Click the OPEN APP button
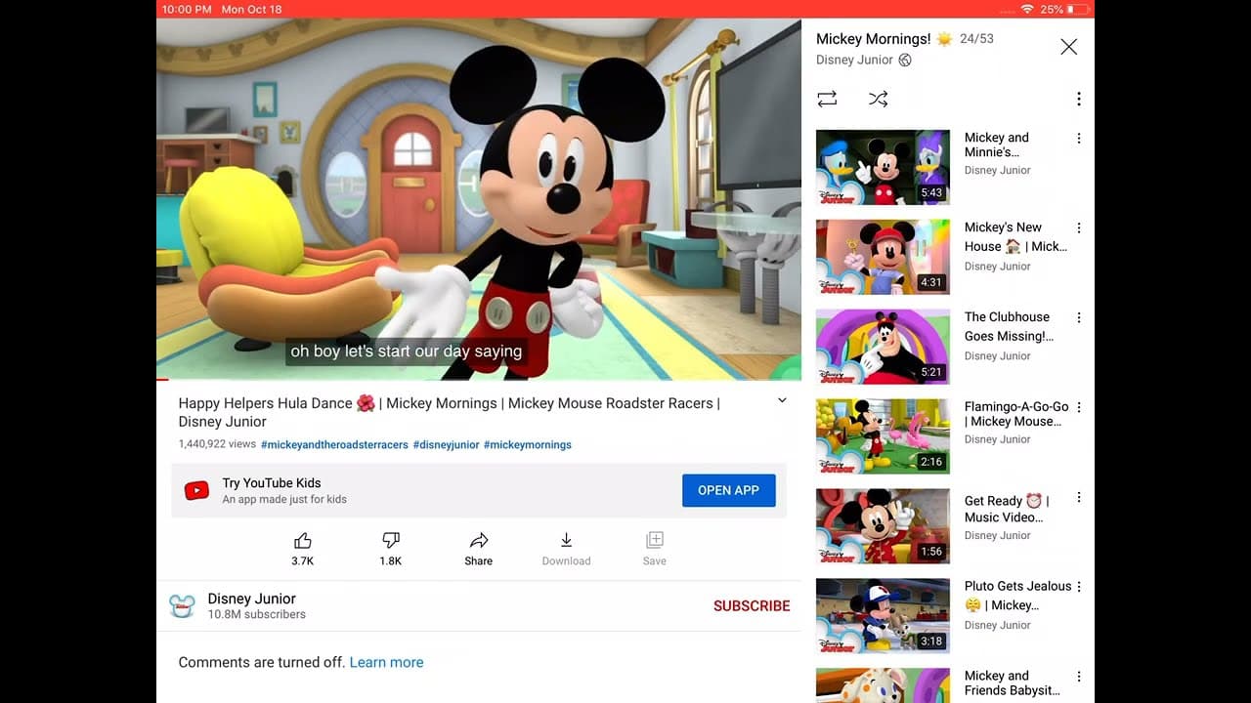 point(728,490)
